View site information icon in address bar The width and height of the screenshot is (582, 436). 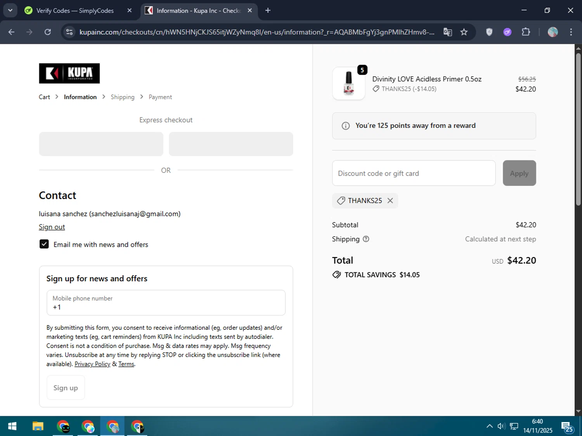69,32
